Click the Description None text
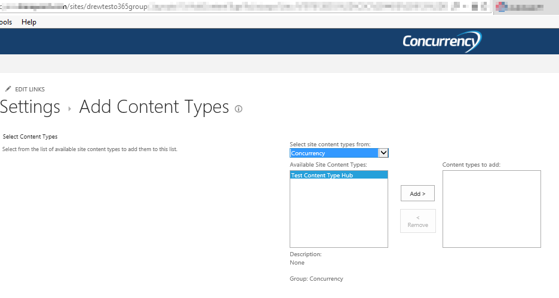The image size is (559, 298). coord(297,263)
